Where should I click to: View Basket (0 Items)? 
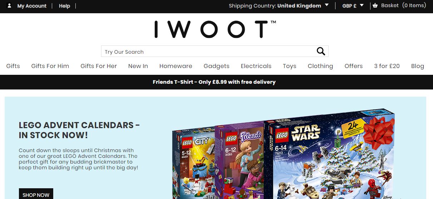tap(403, 5)
